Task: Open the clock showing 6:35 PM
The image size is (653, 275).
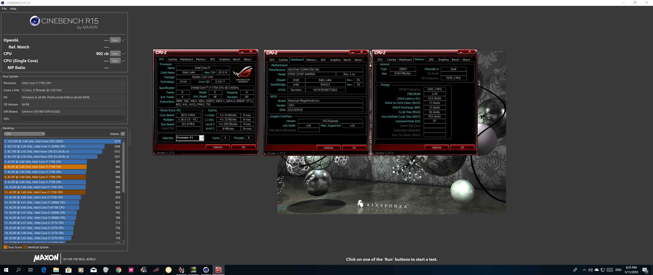Action: pyautogui.click(x=631, y=270)
